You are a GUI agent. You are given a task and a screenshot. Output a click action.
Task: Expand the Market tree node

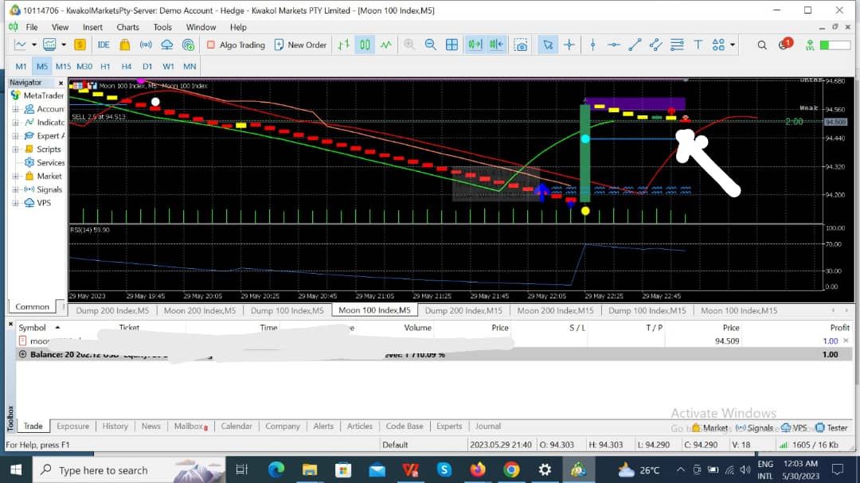point(15,176)
